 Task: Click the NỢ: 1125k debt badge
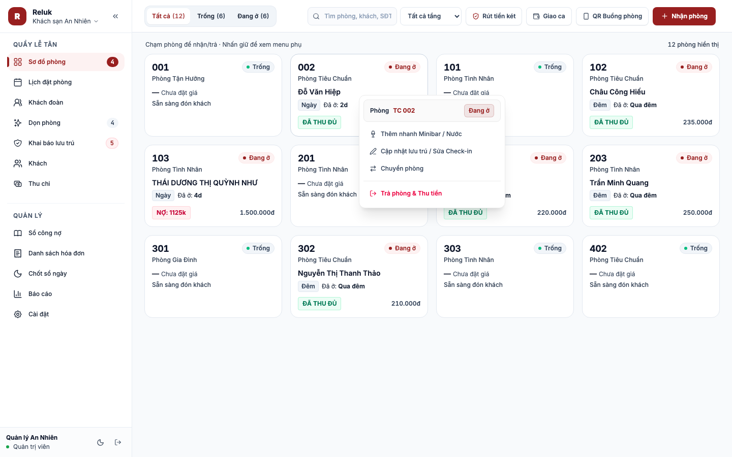(171, 213)
